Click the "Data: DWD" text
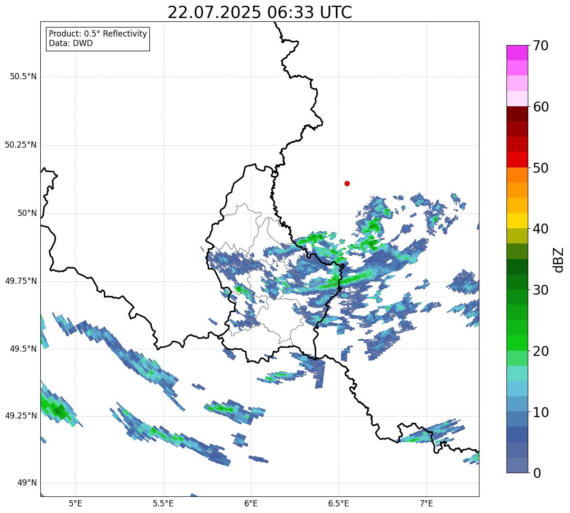This screenshot has width=570, height=513. (71, 44)
